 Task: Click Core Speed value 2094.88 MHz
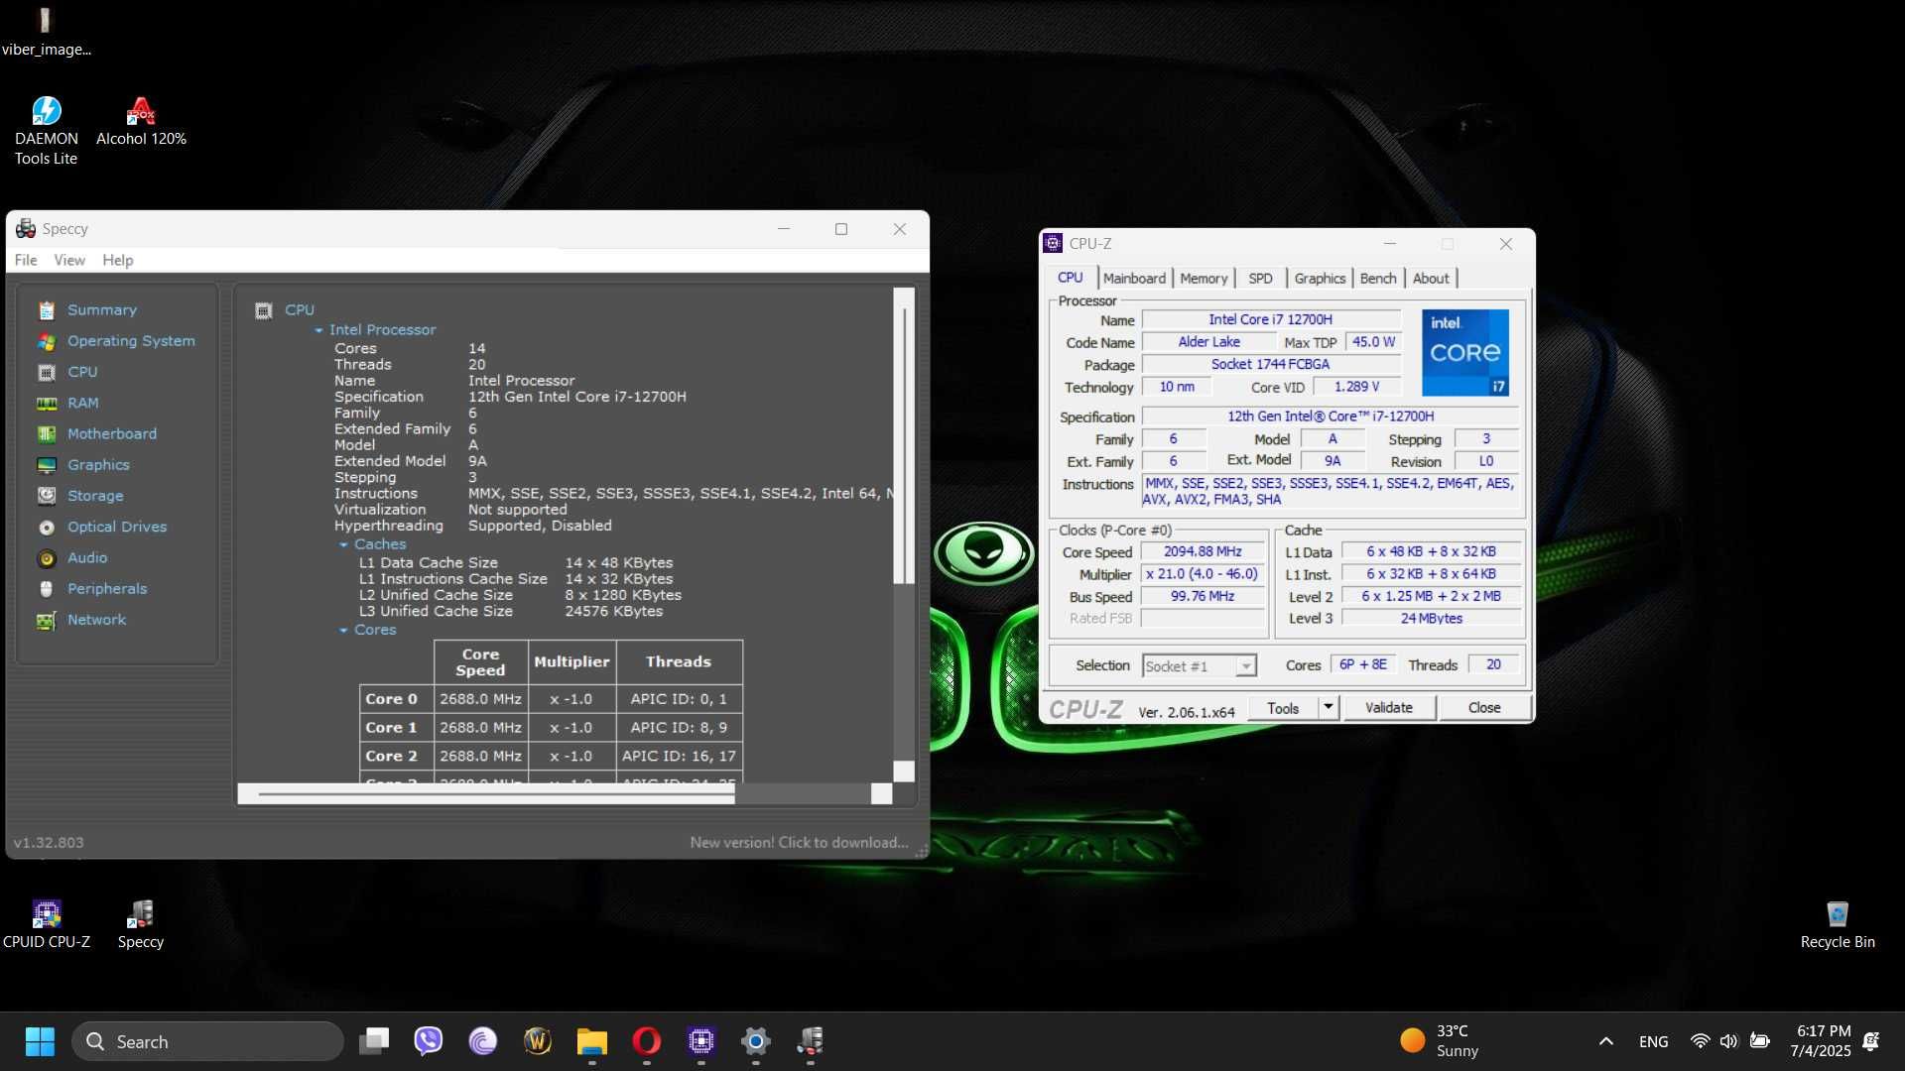(1203, 551)
